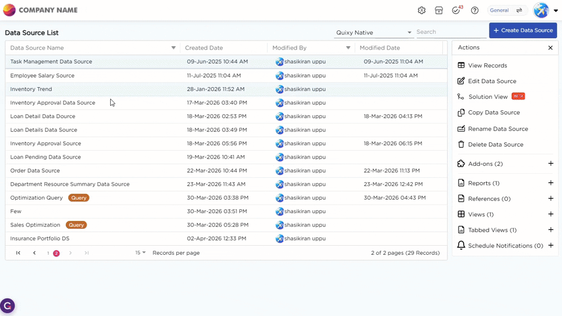Close the Actions panel
This screenshot has height=316, width=562.
coord(550,48)
